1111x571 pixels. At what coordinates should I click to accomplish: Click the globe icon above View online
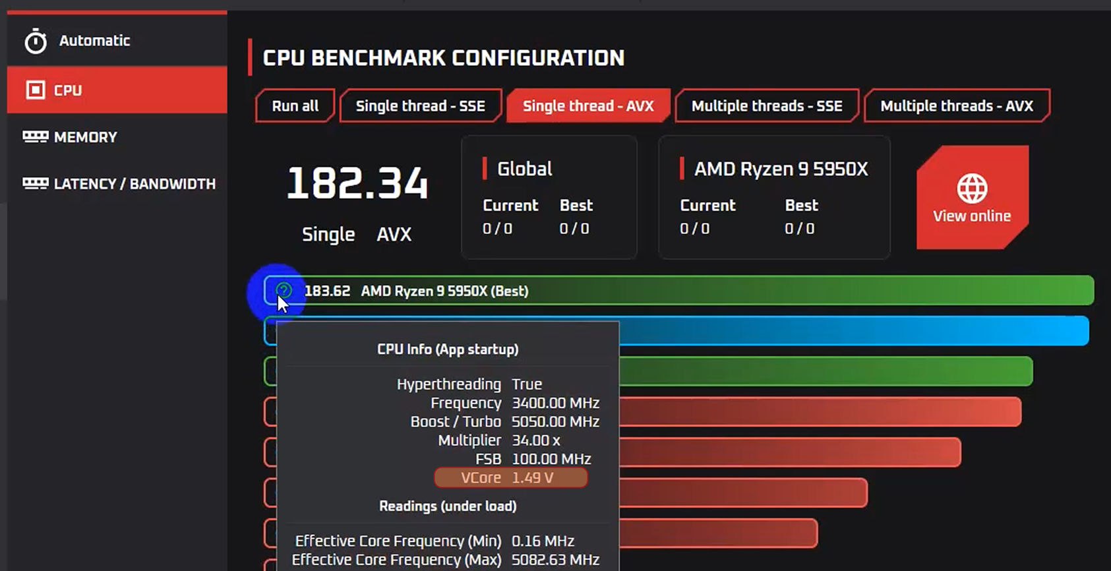coord(972,189)
